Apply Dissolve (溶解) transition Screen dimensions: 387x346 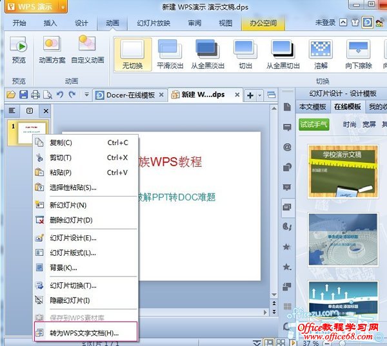point(321,55)
